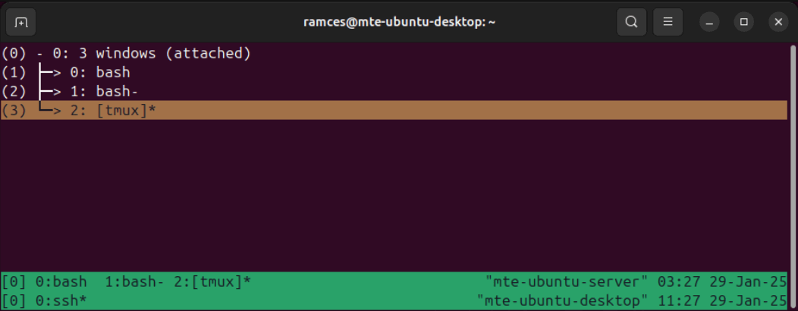Maximize the terminal window
This screenshot has width=798, height=311.
click(x=743, y=22)
